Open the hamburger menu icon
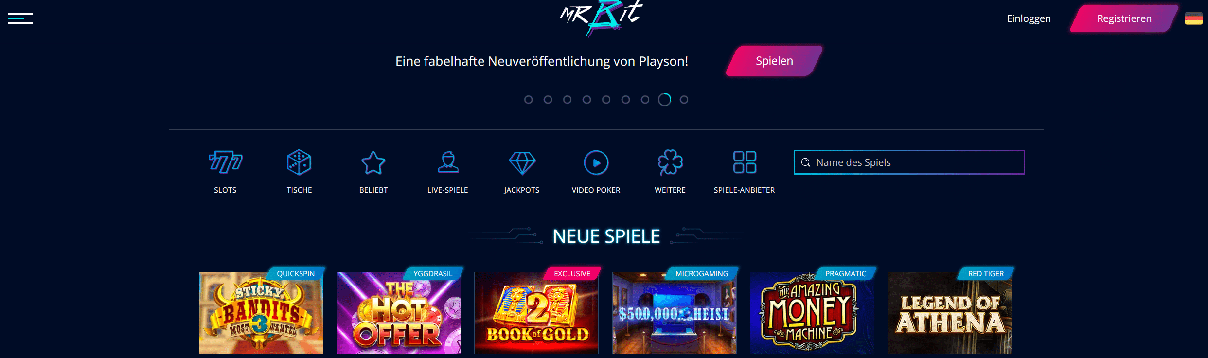This screenshot has height=358, width=1208. [x=20, y=18]
